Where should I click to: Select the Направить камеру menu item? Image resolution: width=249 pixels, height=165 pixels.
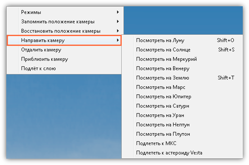click(x=41, y=40)
